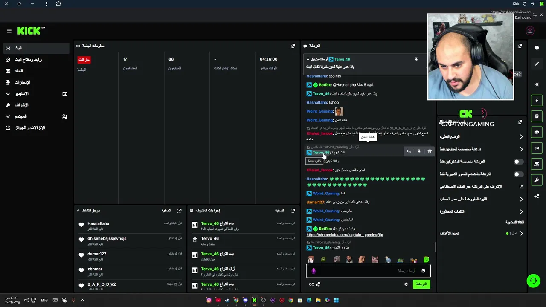
Task: Open the green headset support button
Action: [x=533, y=281]
